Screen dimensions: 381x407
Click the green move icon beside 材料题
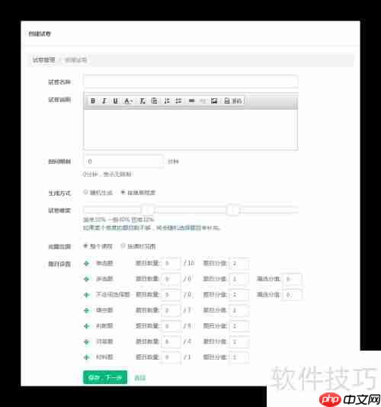point(87,357)
